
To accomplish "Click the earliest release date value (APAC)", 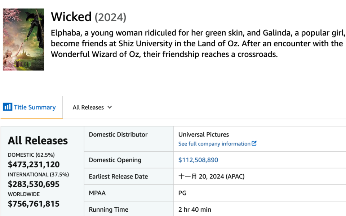I will [x=207, y=176].
